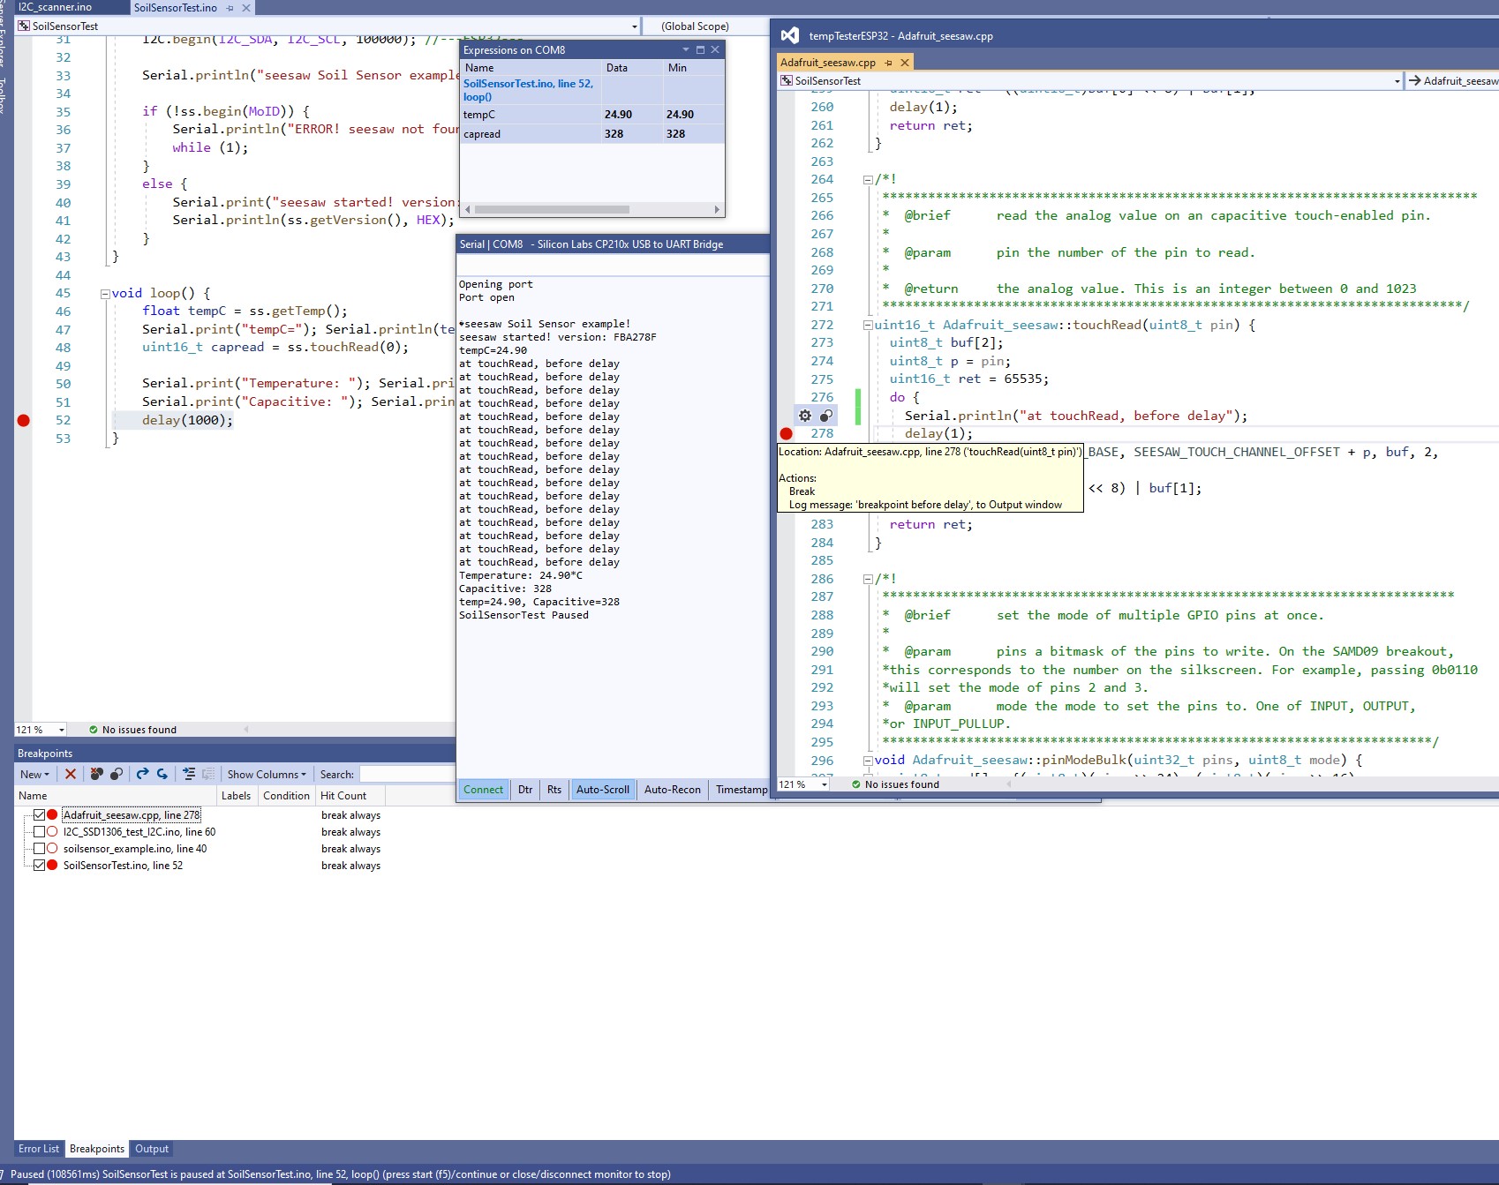Select Adafruit_seesaw.cpp tab
This screenshot has width=1499, height=1185.
[828, 63]
